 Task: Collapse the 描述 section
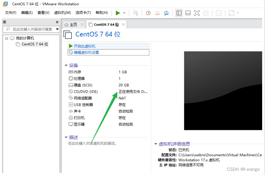click(x=66, y=137)
